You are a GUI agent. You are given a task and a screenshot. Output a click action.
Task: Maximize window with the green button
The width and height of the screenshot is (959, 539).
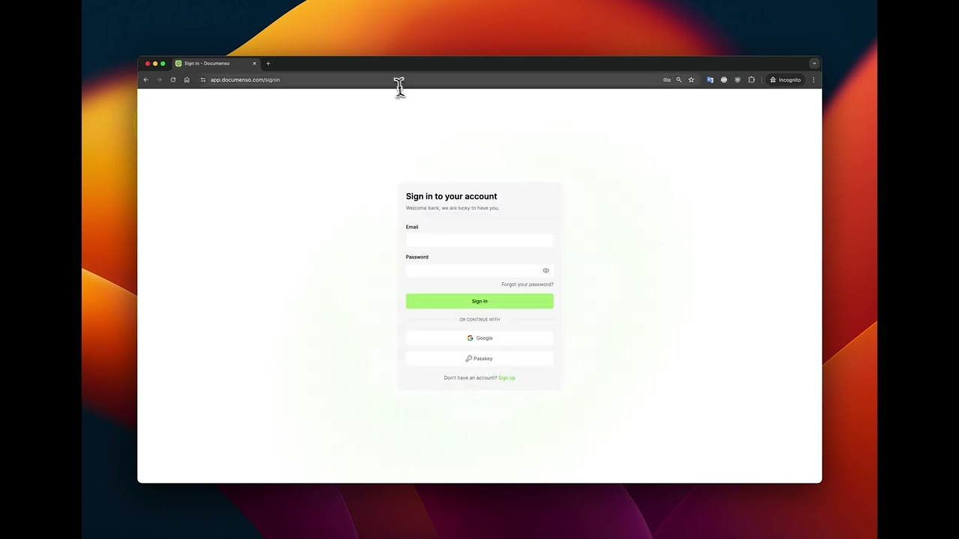pos(163,64)
